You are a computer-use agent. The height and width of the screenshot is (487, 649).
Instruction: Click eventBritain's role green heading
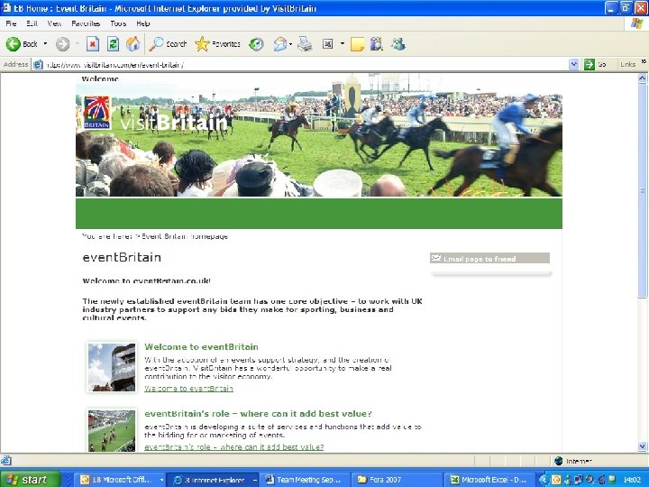point(259,414)
